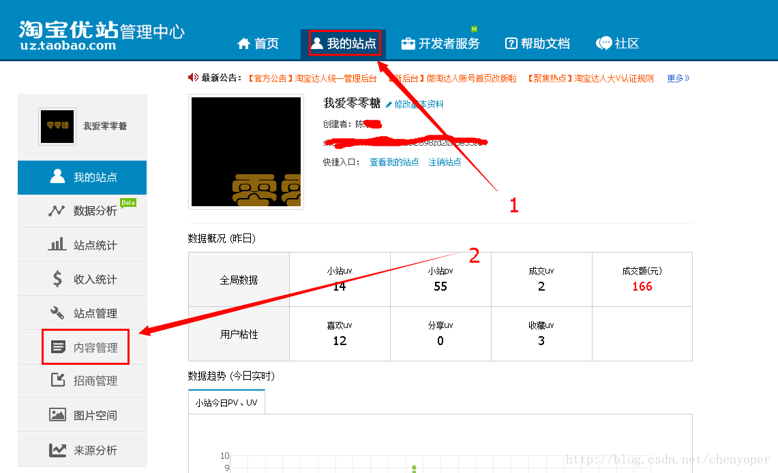Open the 官方公告 淘宝达人统一管理后台 announcement
The width and height of the screenshot is (778, 473).
pyautogui.click(x=312, y=78)
